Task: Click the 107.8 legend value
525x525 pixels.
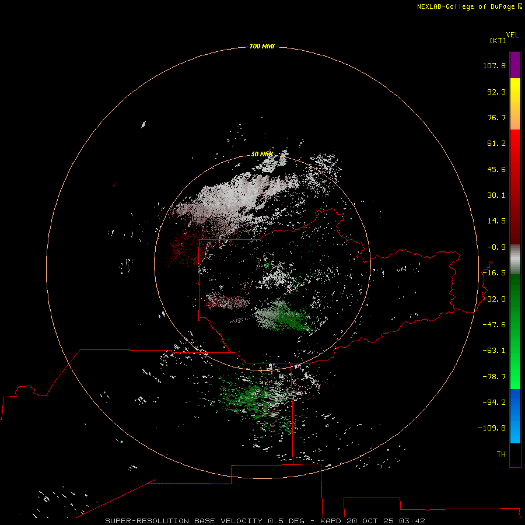Action: click(494, 65)
